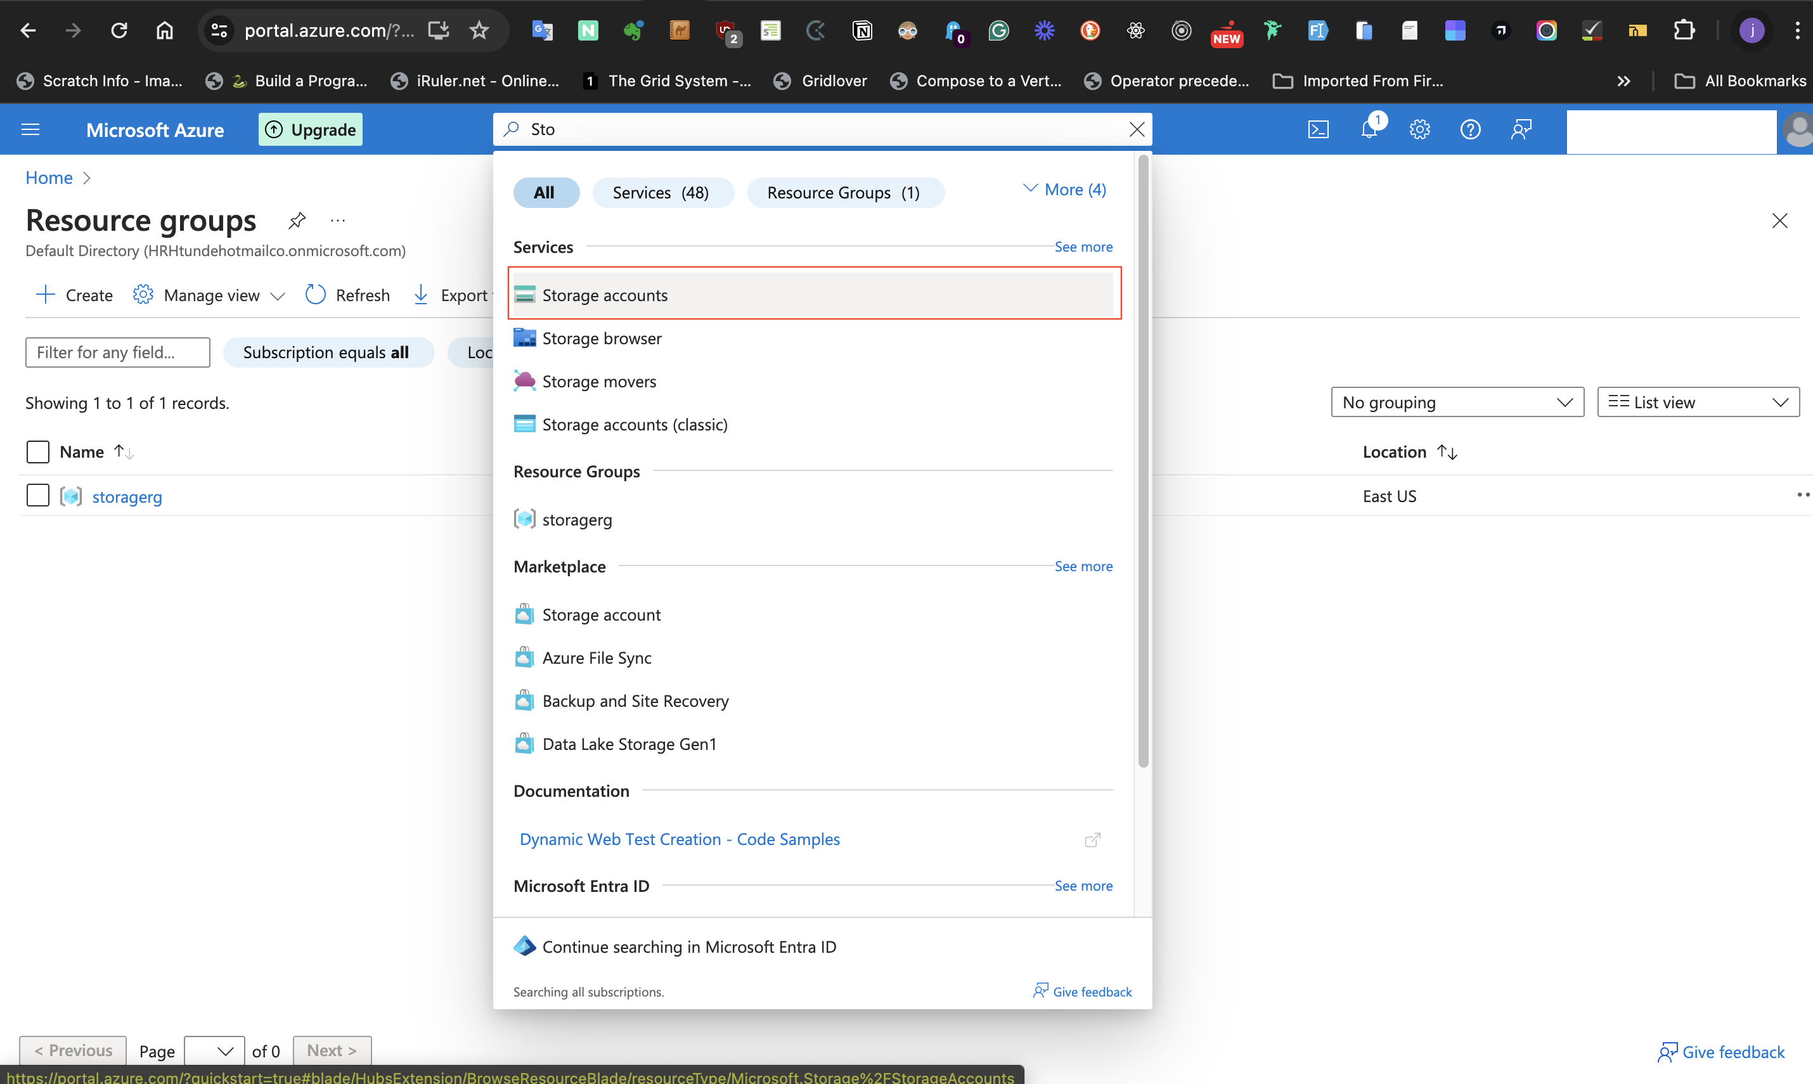
Task: Click the Upgrade button
Action: coord(311,129)
